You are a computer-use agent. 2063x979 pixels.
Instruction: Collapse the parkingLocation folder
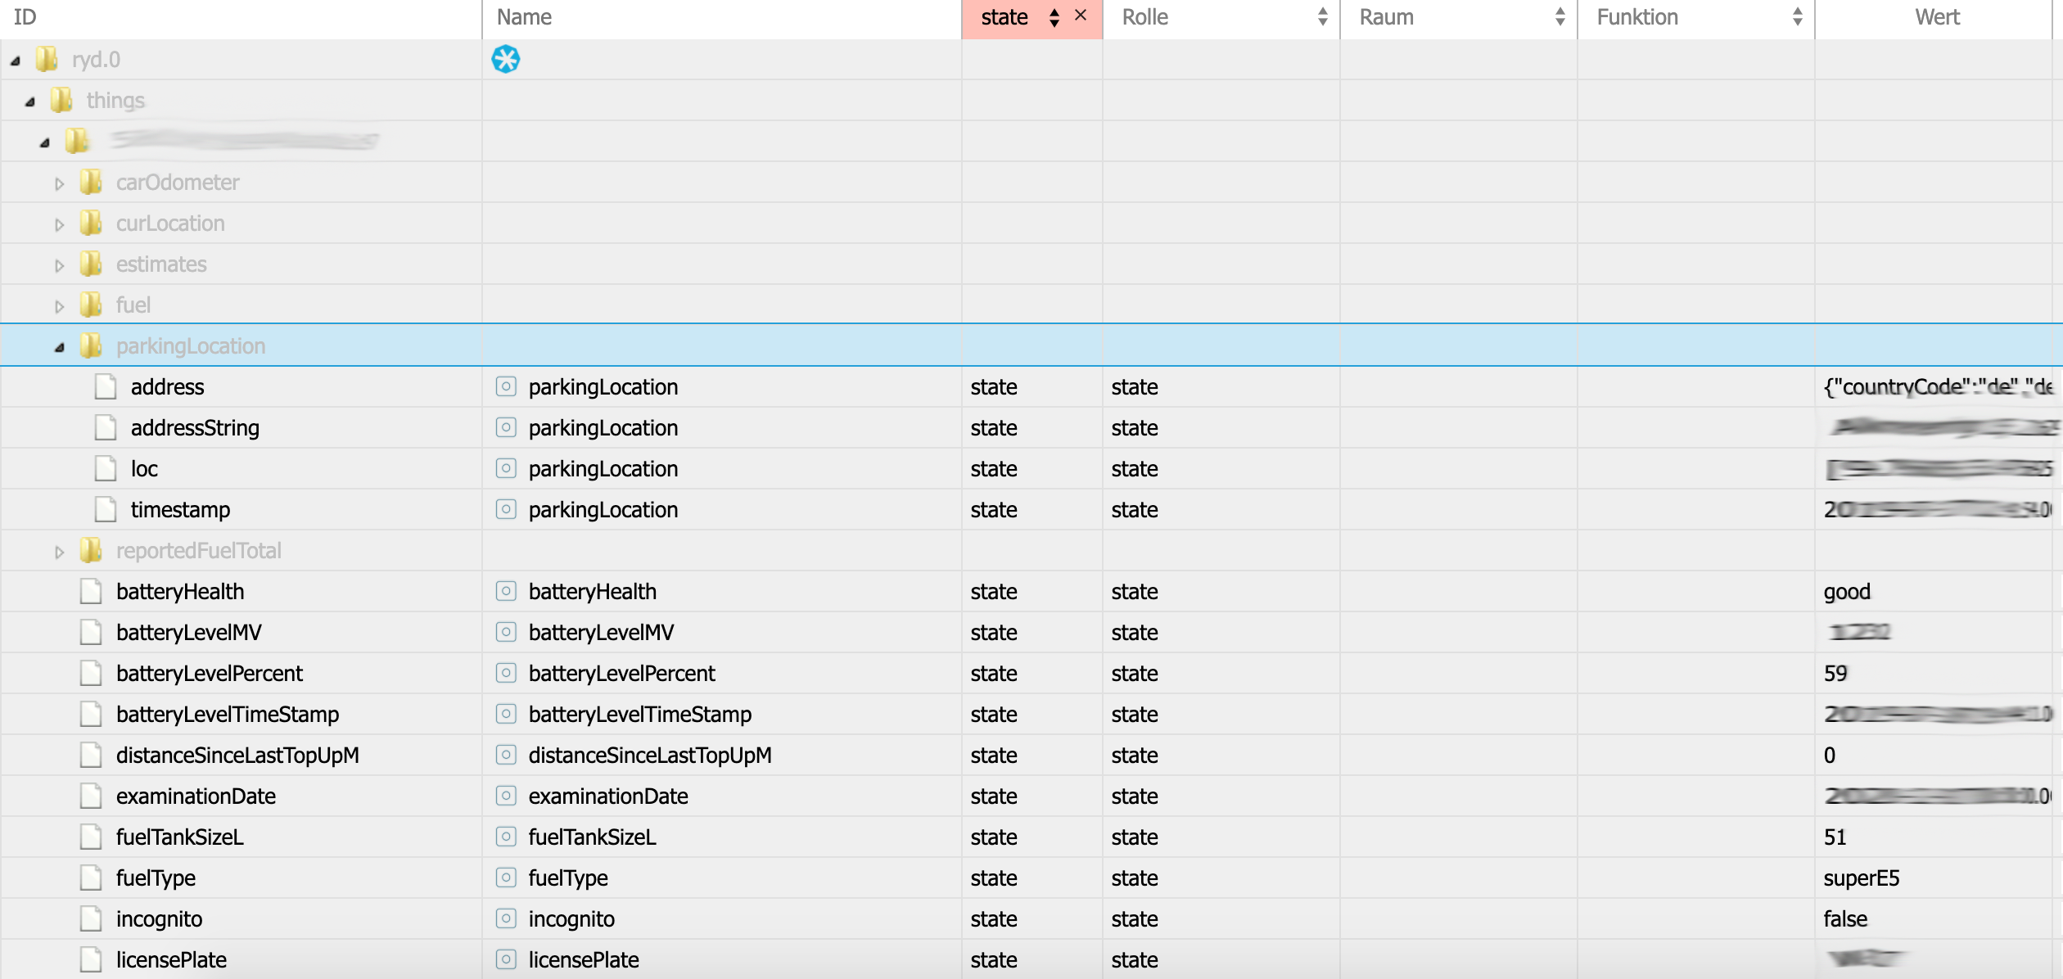pyautogui.click(x=59, y=347)
